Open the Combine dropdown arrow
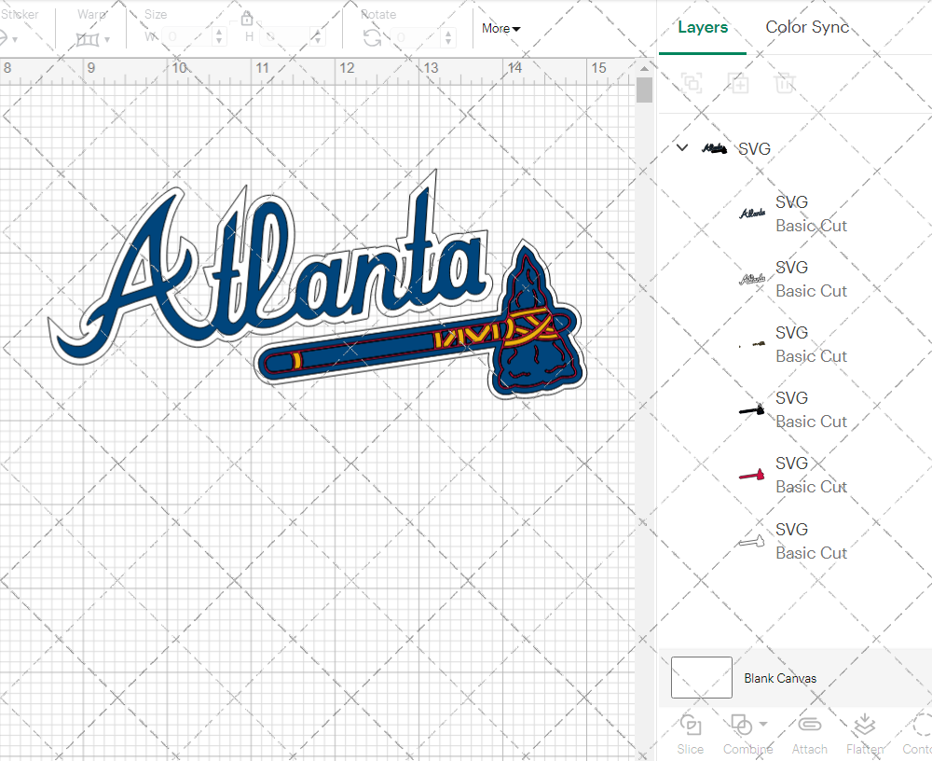Screen dimensions: 932x761 coord(763,724)
